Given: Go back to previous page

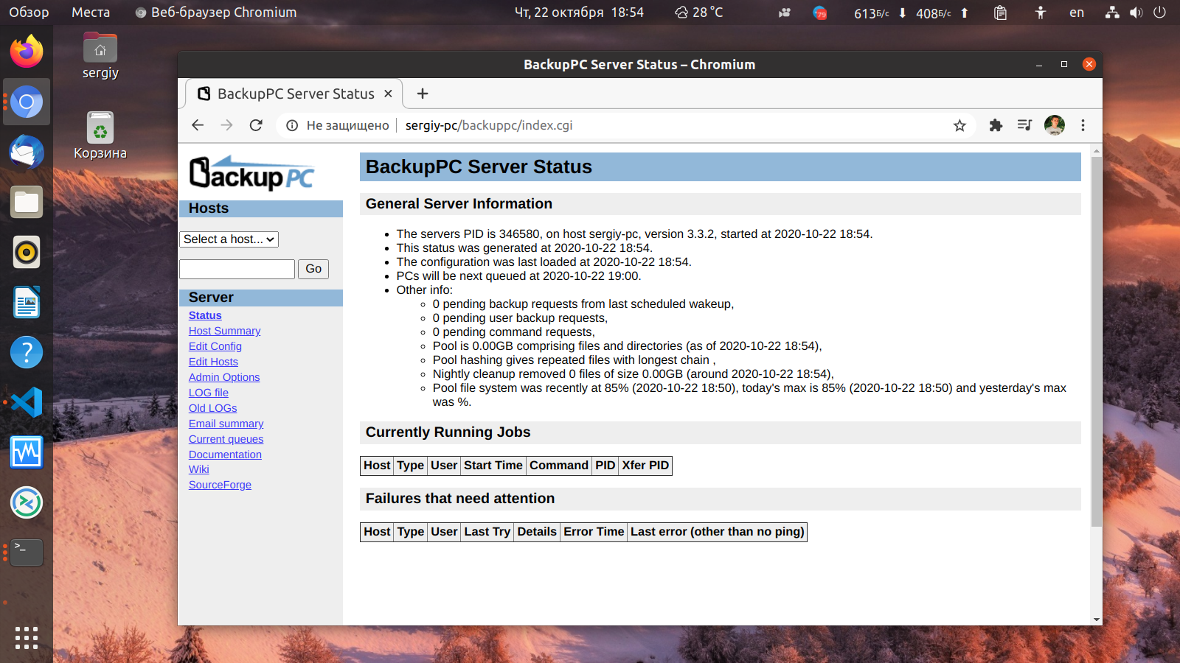Looking at the screenshot, I should tap(198, 125).
